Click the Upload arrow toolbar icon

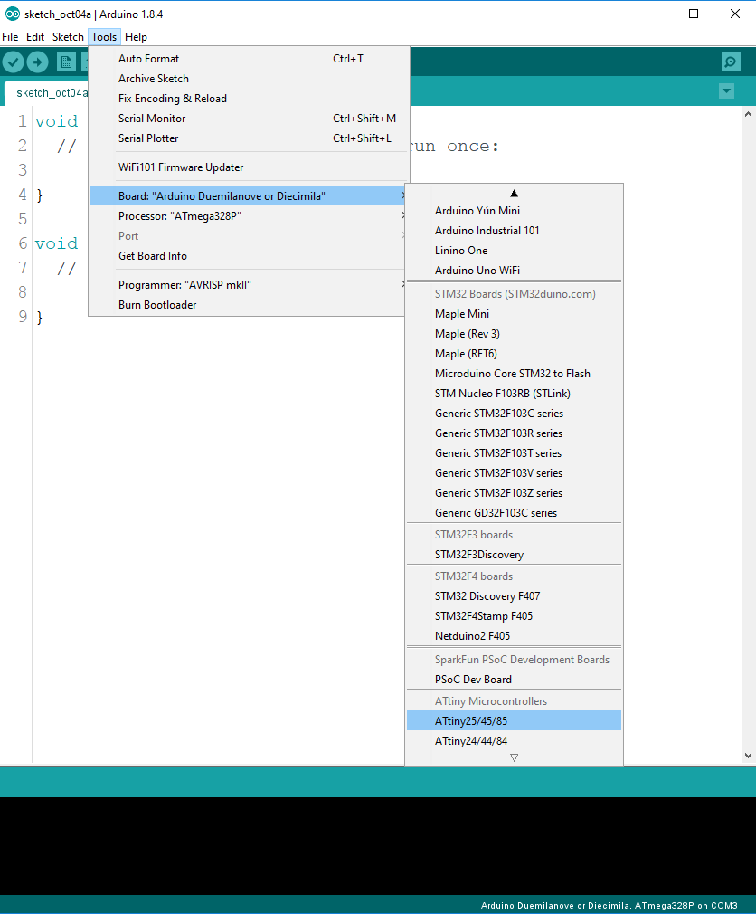pyautogui.click(x=37, y=62)
